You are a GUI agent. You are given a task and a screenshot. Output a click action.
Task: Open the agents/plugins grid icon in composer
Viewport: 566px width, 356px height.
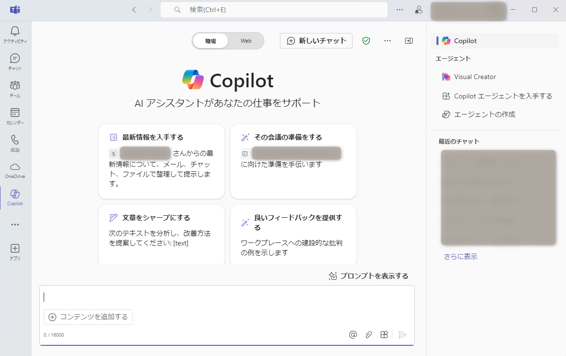point(384,335)
